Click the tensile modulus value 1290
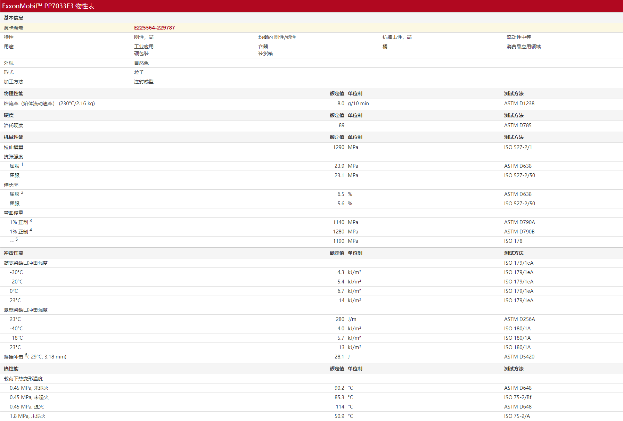623x421 pixels. coord(339,147)
